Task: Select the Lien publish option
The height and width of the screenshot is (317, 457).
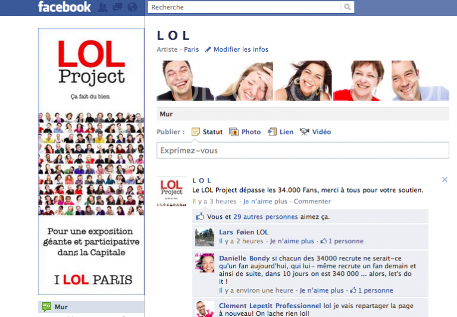Action: click(x=280, y=132)
